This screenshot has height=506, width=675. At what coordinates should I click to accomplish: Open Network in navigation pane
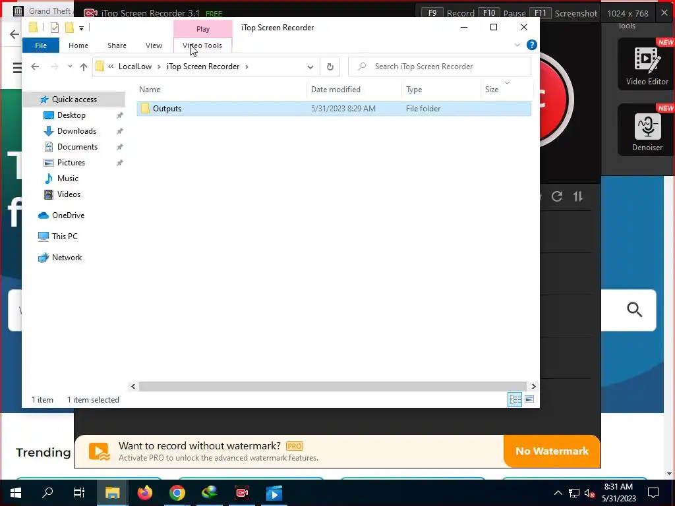pos(67,258)
